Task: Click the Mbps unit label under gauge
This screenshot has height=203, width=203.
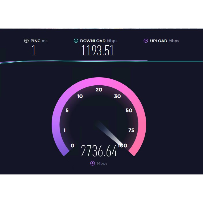Action: tap(102, 163)
